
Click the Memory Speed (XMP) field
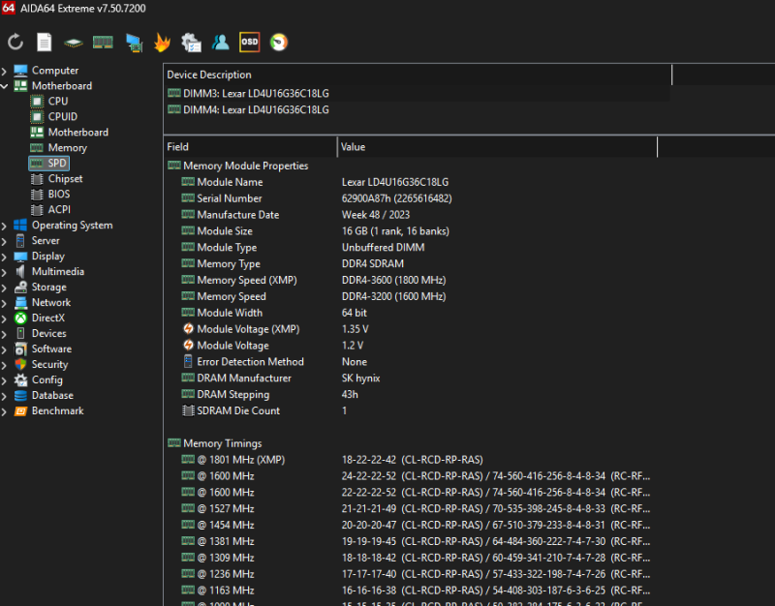(247, 280)
